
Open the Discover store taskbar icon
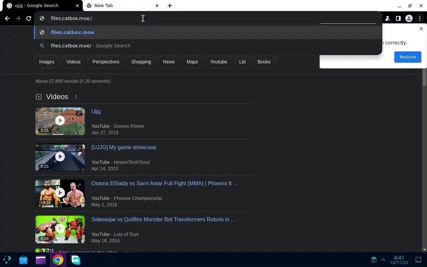23,260
